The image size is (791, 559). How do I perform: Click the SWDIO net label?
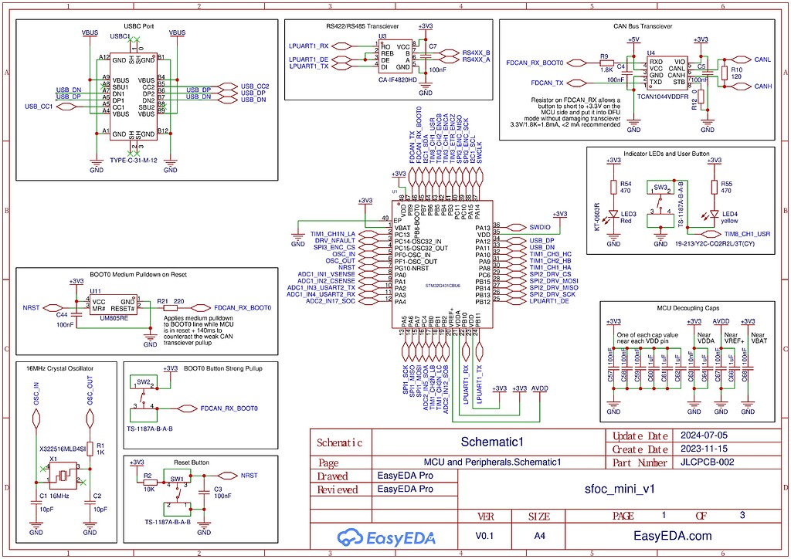tap(538, 228)
